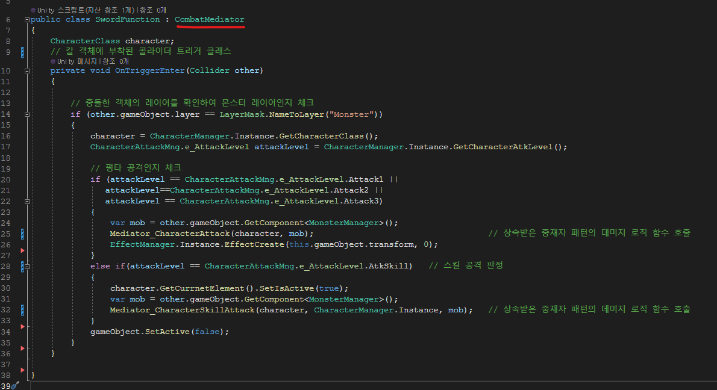Click the AtkSkill enum value
This screenshot has height=390, width=717.
[x=388, y=266]
